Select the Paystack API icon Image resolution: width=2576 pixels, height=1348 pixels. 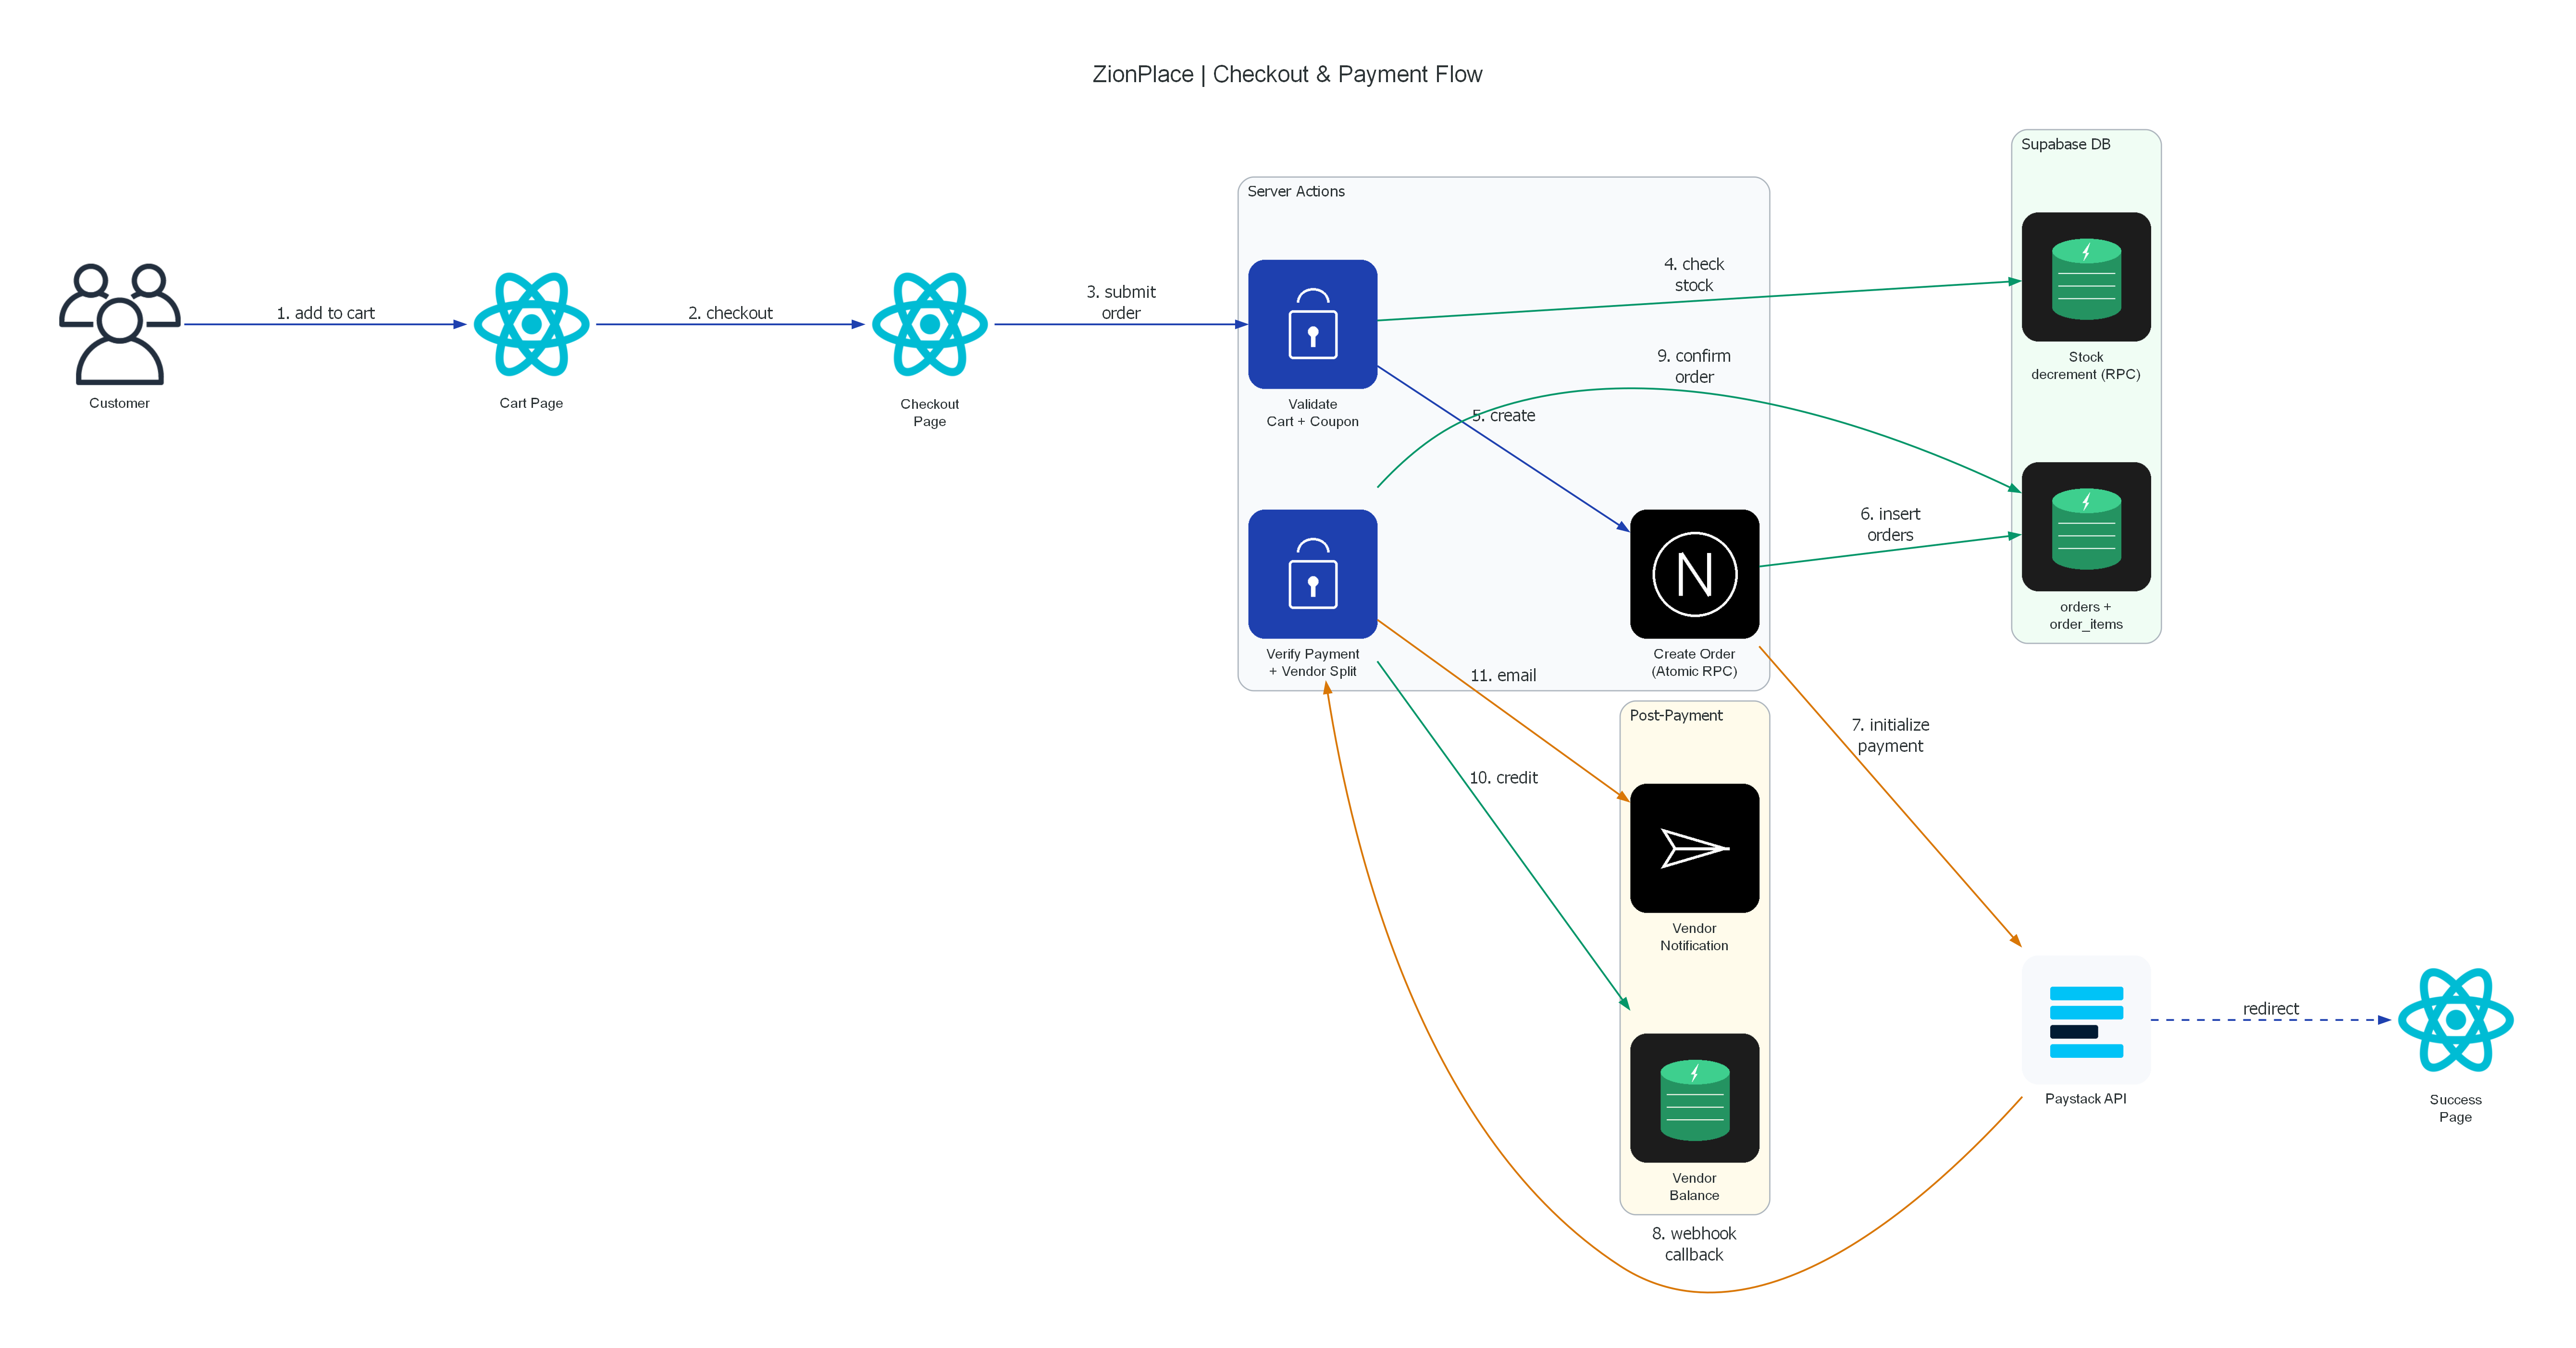click(x=2086, y=1020)
